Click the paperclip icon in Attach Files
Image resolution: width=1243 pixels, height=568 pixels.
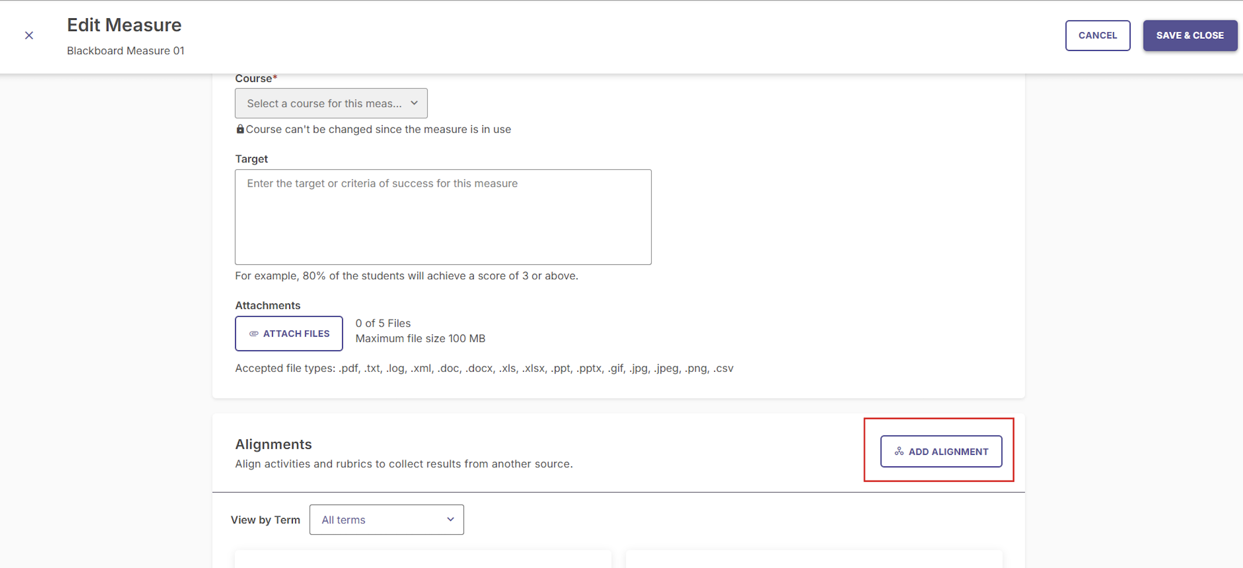[254, 333]
